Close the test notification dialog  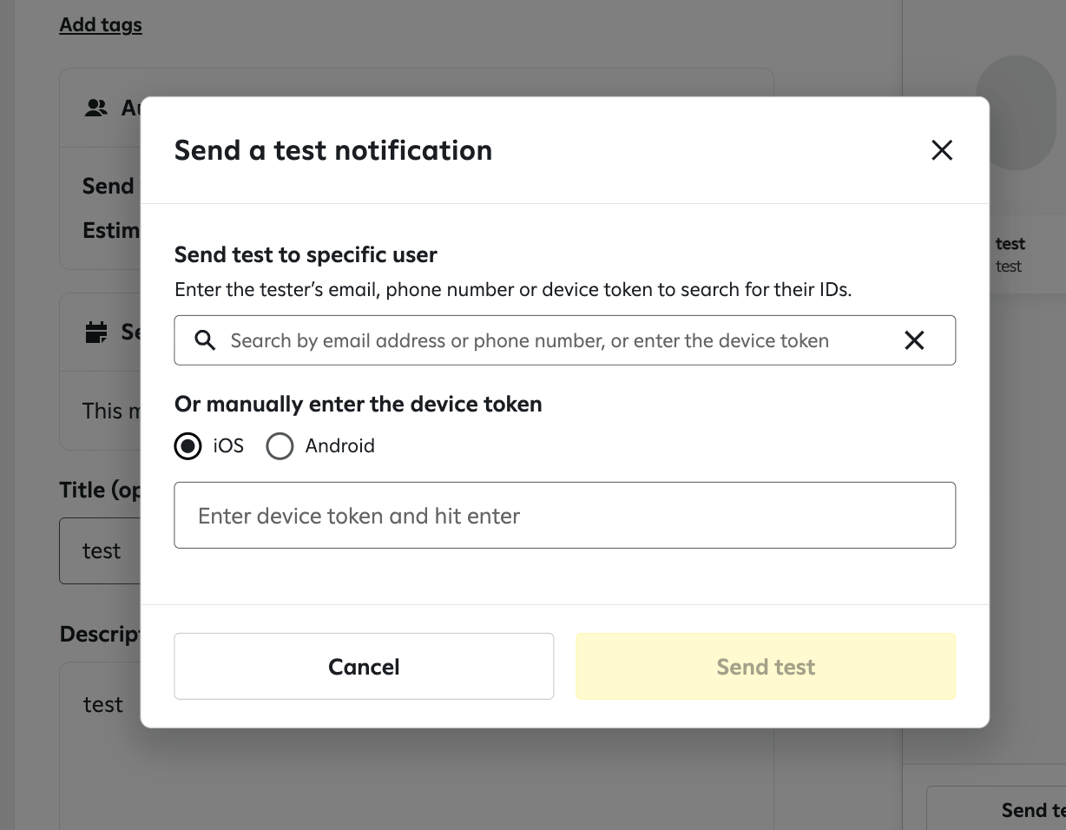[942, 150]
